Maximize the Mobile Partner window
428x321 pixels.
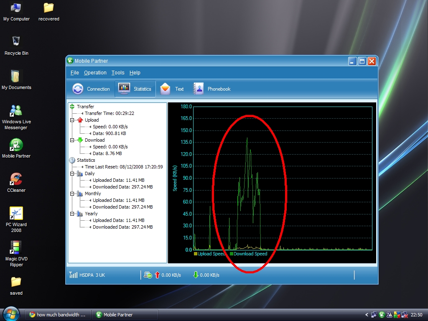tap(362, 61)
